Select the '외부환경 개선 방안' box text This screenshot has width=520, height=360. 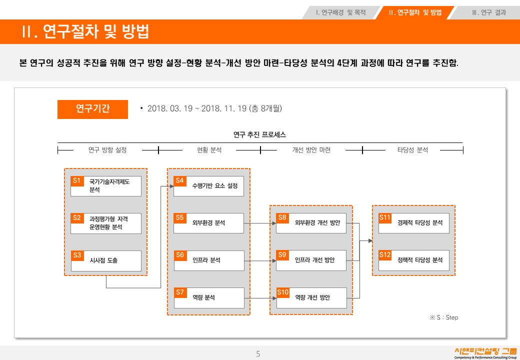317,223
